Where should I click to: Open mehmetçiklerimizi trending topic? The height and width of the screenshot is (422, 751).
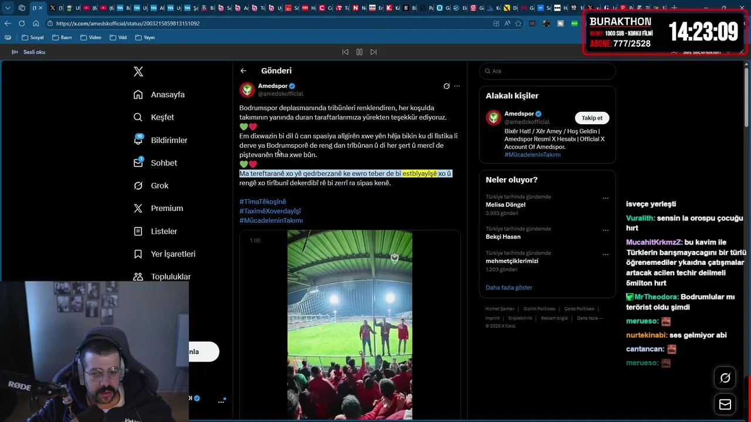(512, 261)
